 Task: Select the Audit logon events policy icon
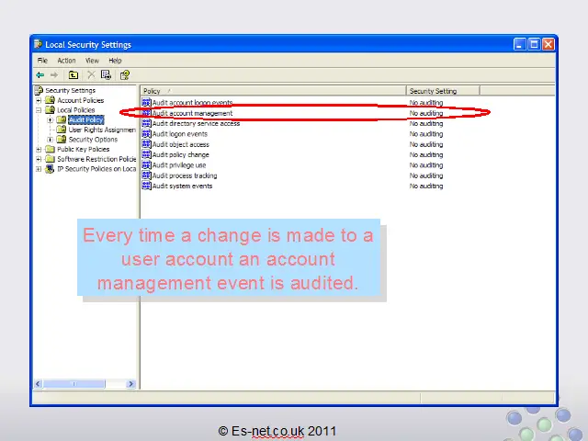(x=146, y=134)
